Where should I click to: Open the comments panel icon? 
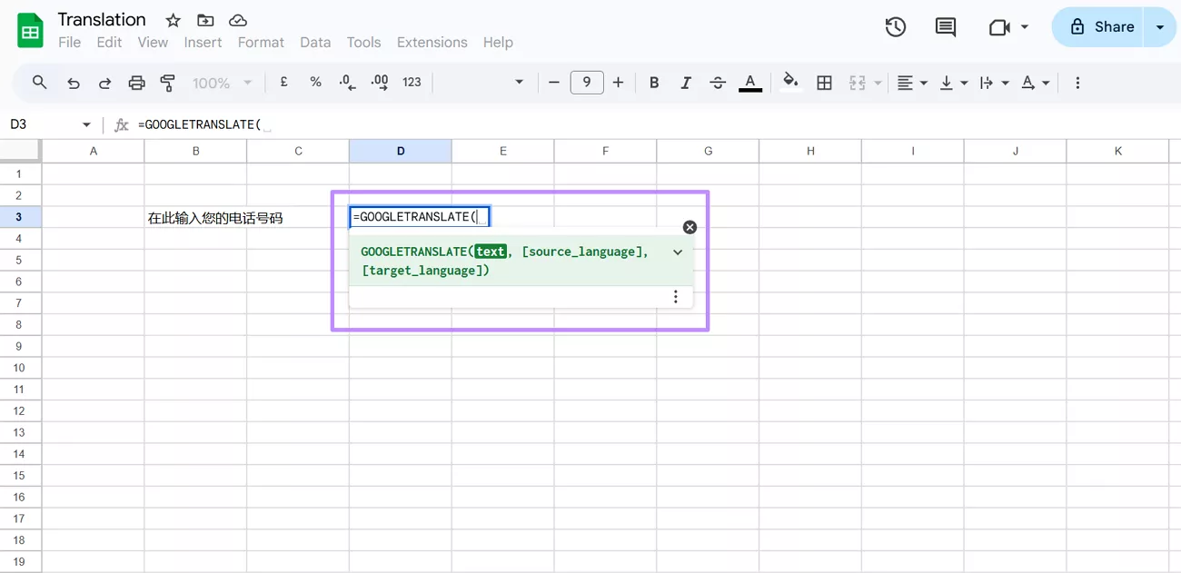coord(946,27)
